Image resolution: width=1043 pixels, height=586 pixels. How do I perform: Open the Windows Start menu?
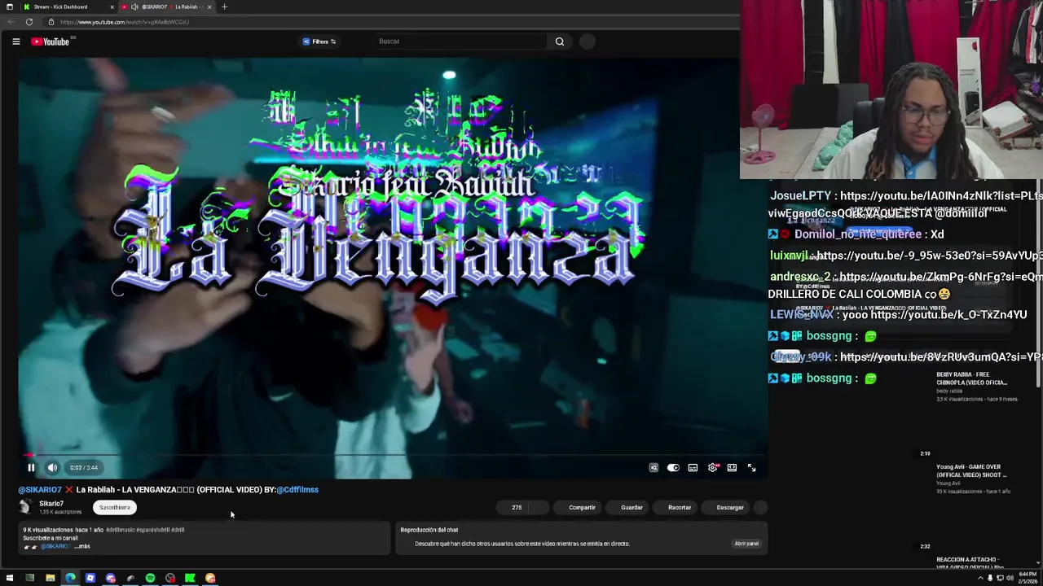pyautogui.click(x=10, y=578)
